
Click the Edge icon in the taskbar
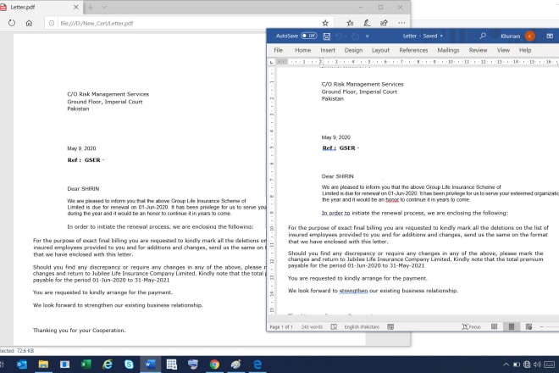click(257, 365)
